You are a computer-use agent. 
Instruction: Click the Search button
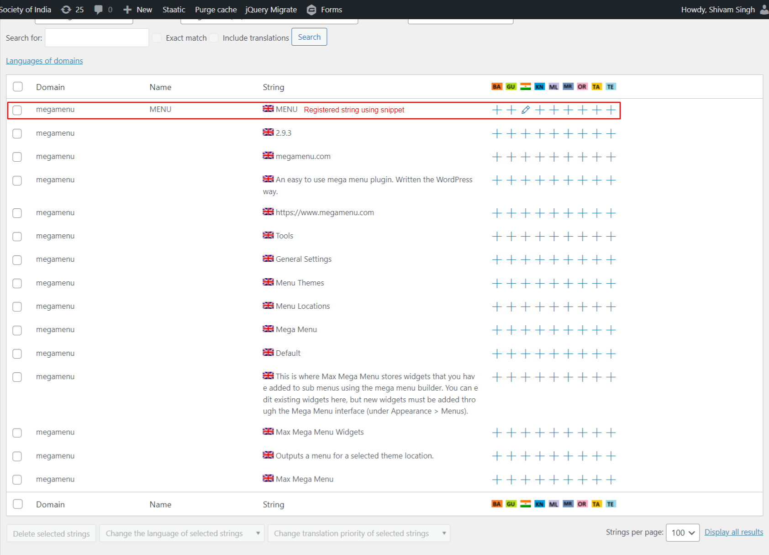click(x=309, y=37)
